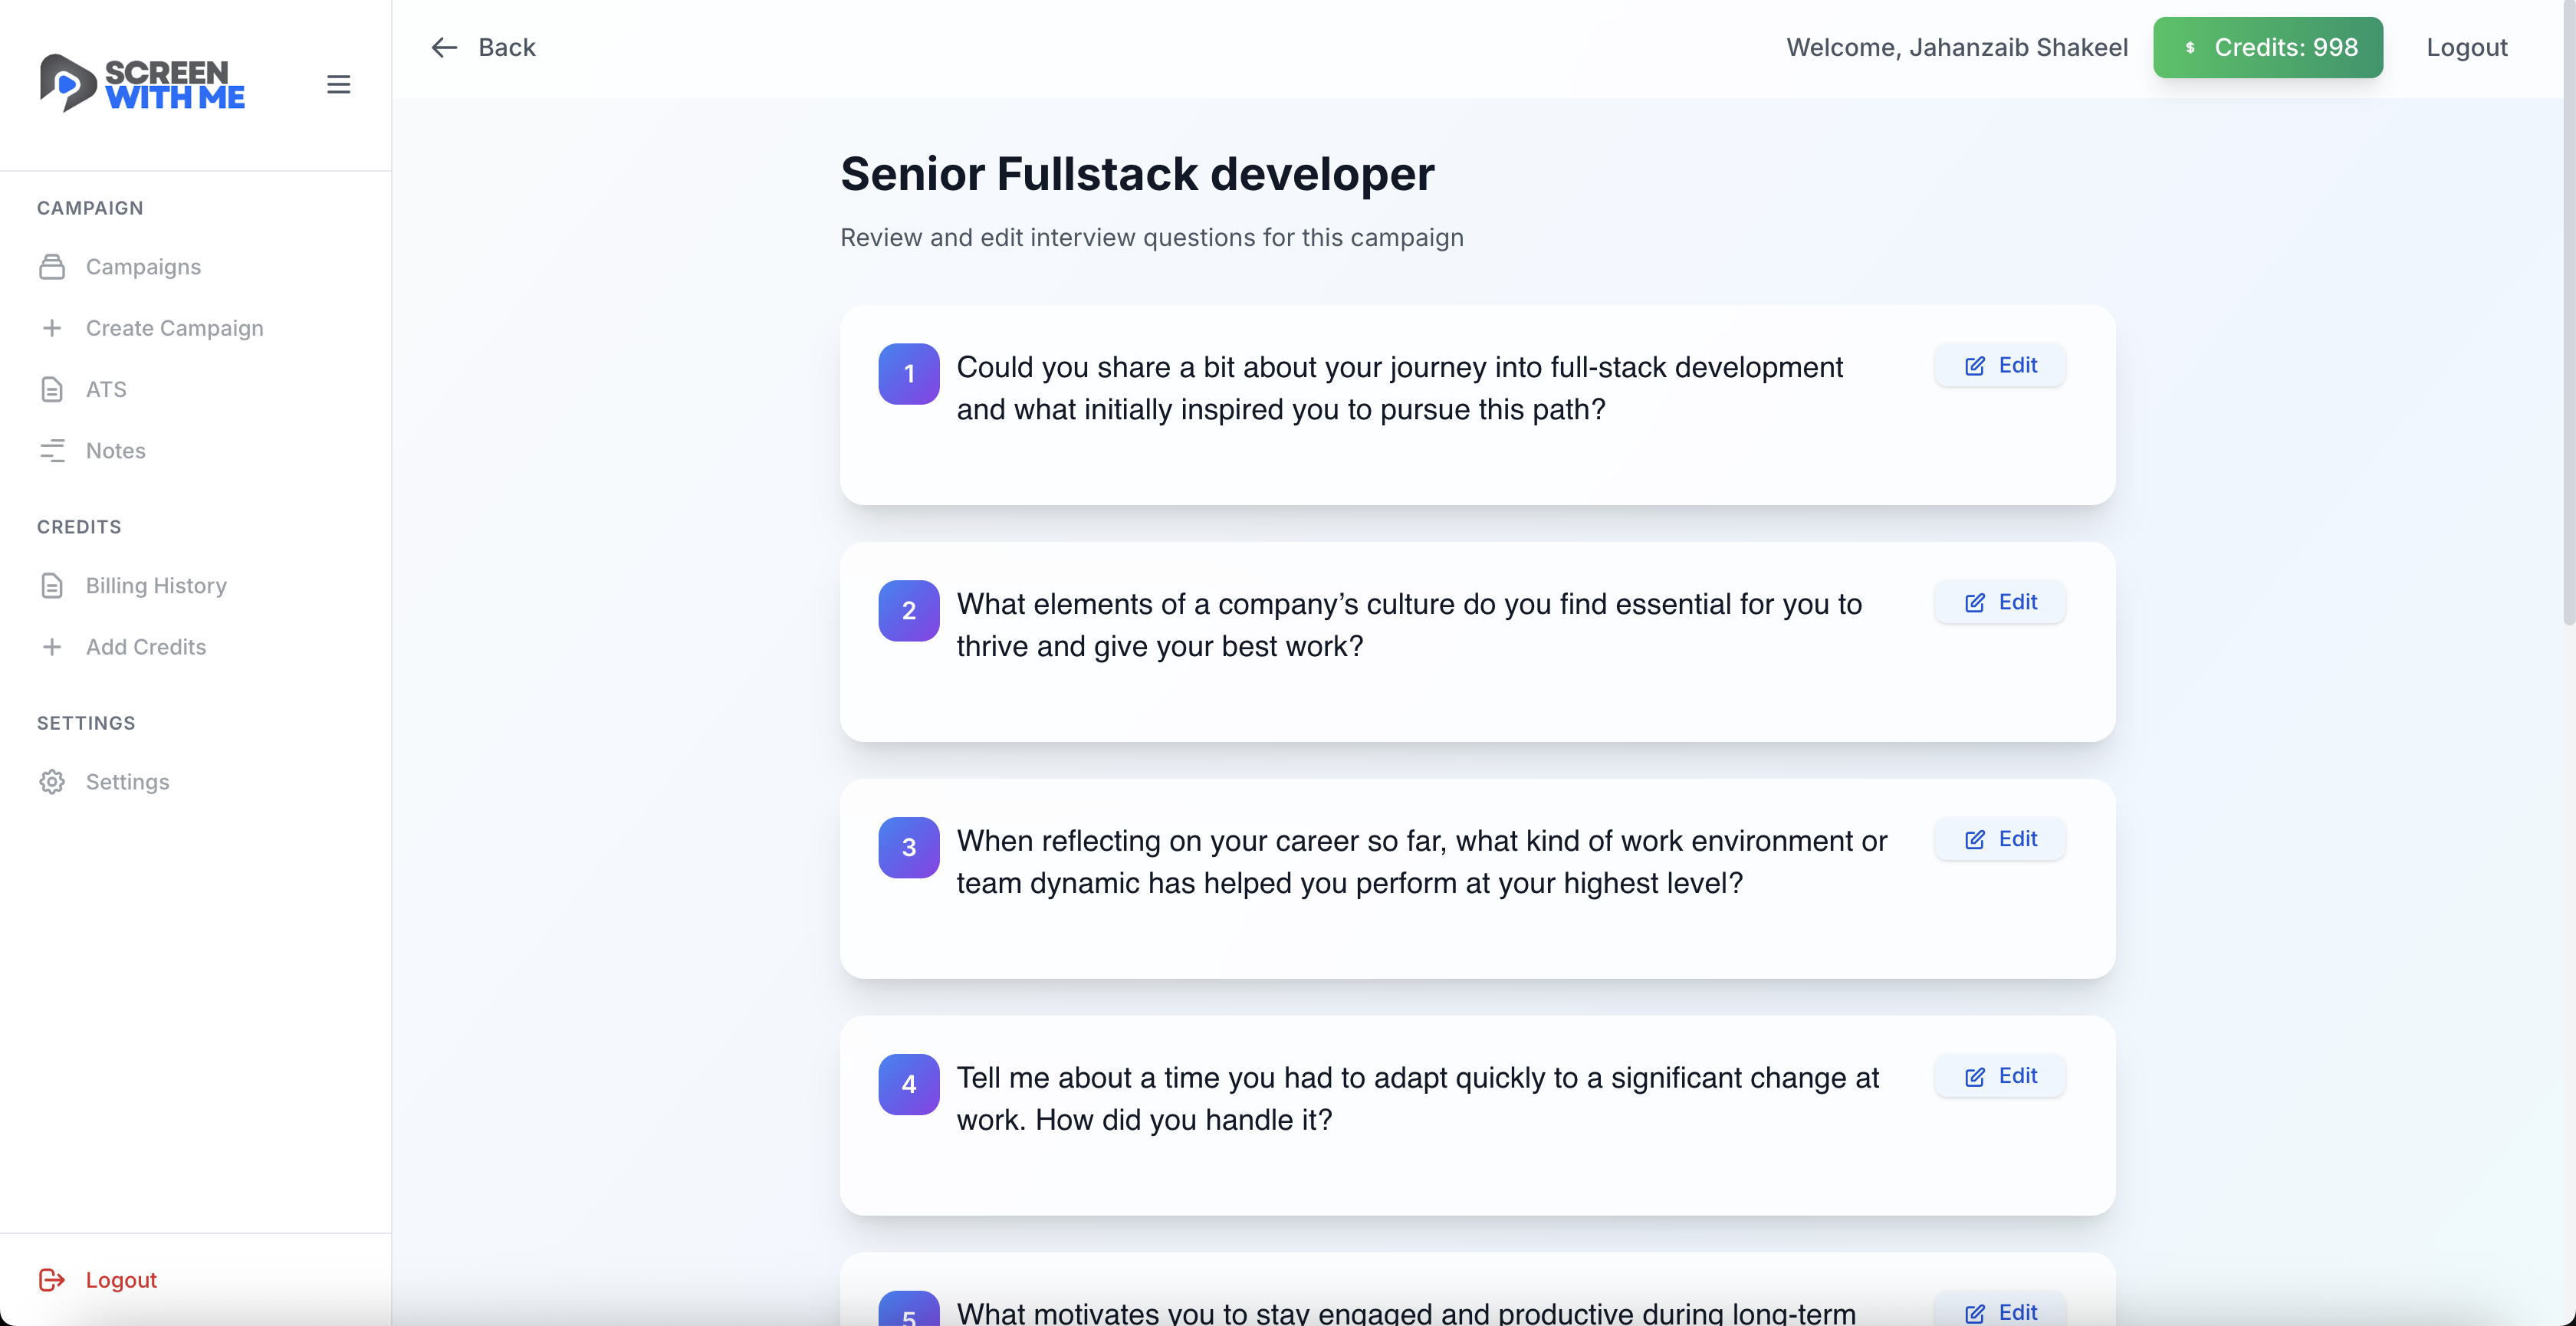Click the hamburger menu icon
The image size is (2576, 1326).
point(337,84)
